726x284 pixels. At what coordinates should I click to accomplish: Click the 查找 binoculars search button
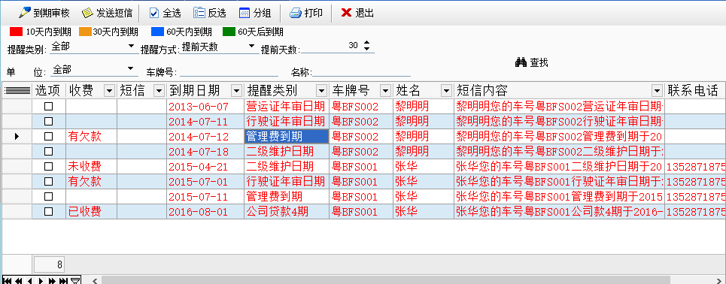tap(532, 62)
